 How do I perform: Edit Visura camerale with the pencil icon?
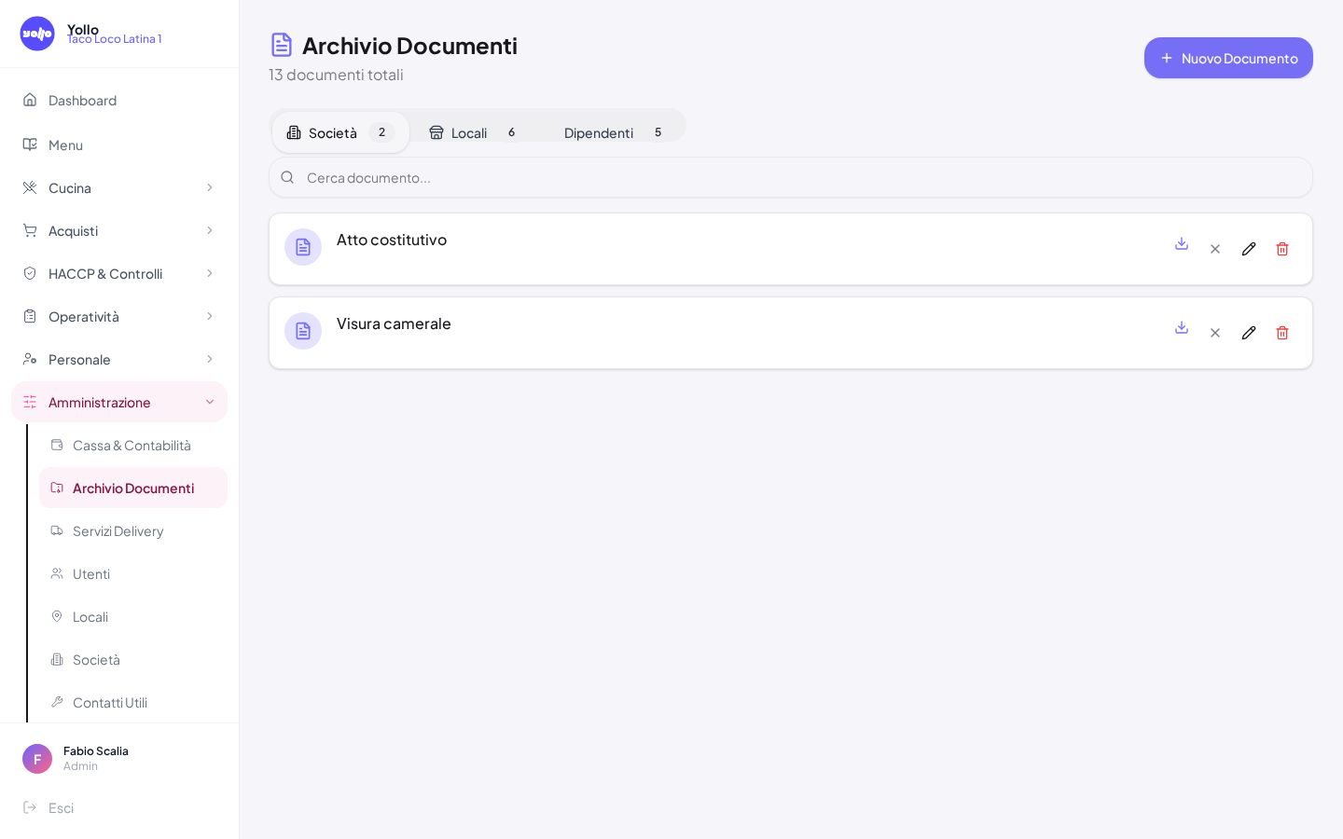pos(1249,333)
